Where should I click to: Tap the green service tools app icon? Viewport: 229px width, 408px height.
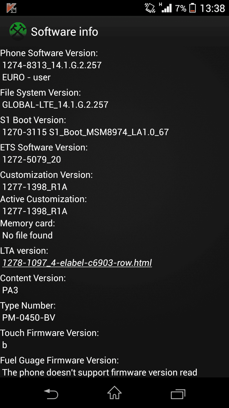[18, 31]
